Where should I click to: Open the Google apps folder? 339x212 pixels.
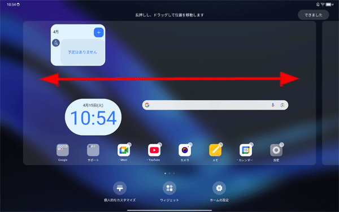pyautogui.click(x=63, y=150)
